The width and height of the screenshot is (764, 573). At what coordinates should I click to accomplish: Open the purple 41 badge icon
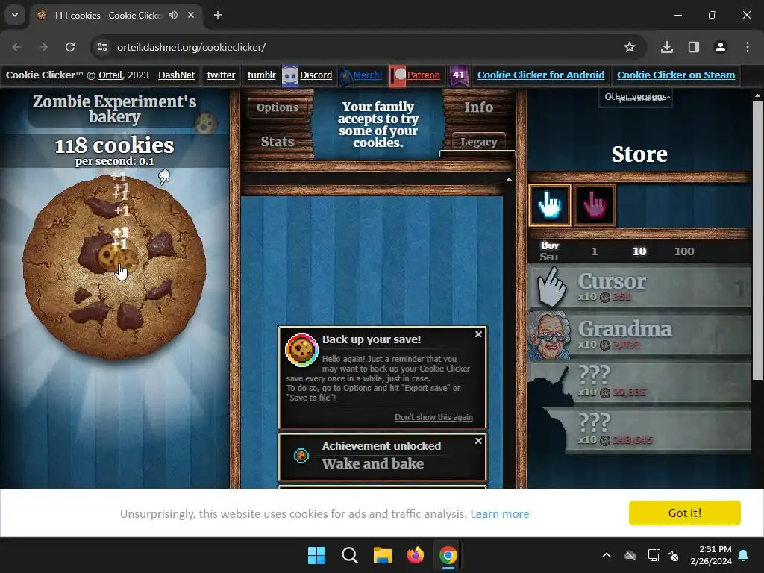click(459, 75)
